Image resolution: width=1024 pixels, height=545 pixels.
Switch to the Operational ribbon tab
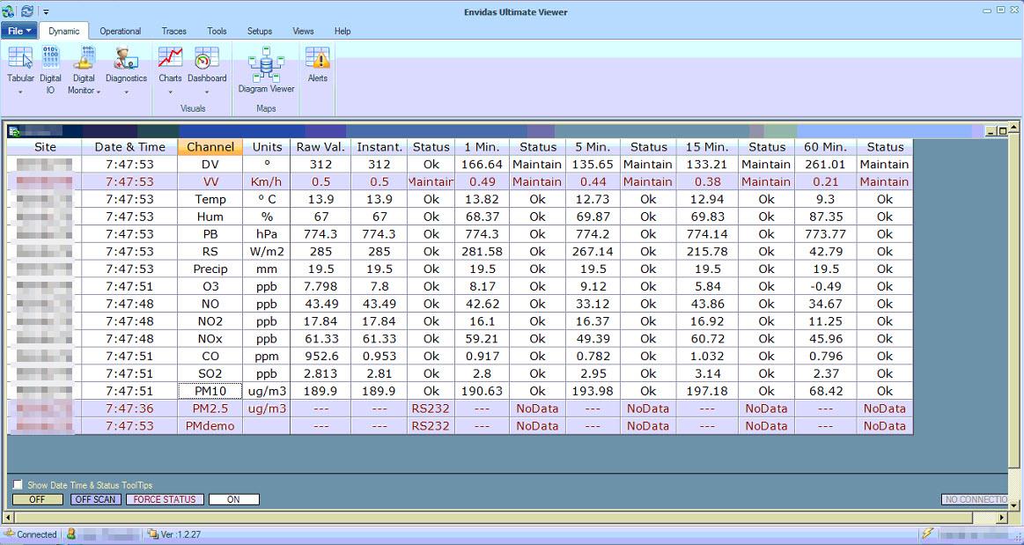[x=120, y=31]
